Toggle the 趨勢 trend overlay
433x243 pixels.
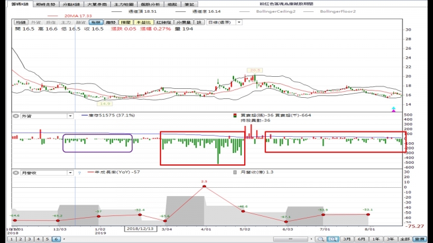click(x=111, y=22)
